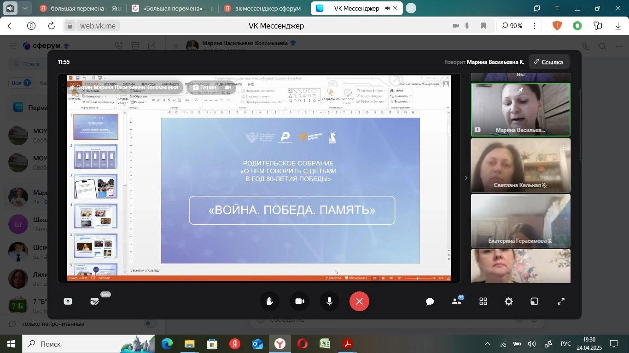Close the open chat with X

tap(176, 46)
